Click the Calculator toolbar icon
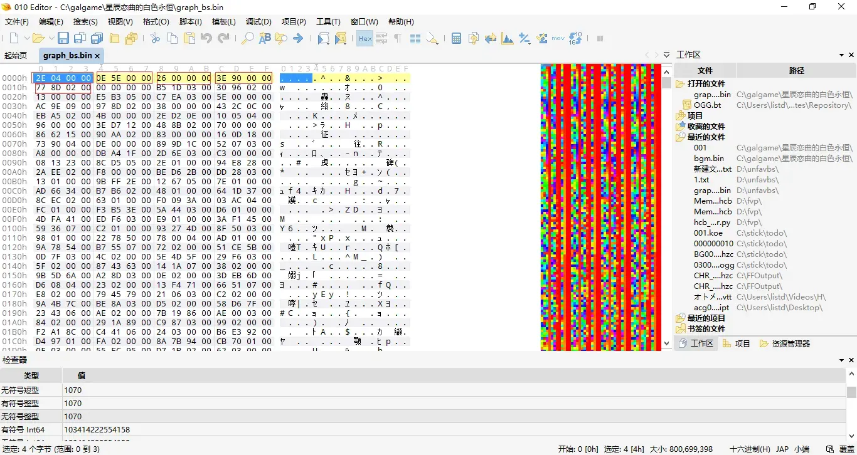Screen dimensions: 857x455 coord(457,38)
